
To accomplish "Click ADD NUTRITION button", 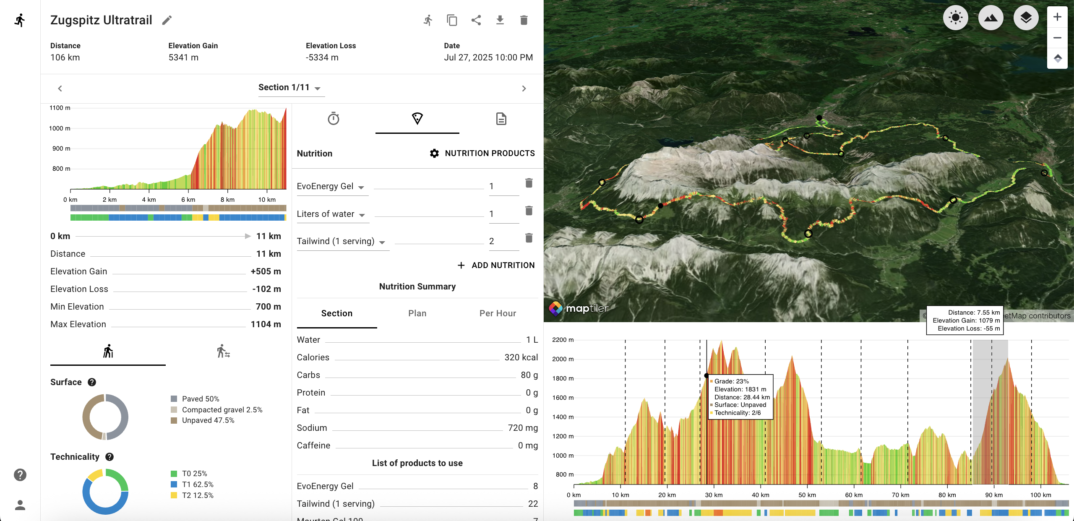I will [x=496, y=265].
